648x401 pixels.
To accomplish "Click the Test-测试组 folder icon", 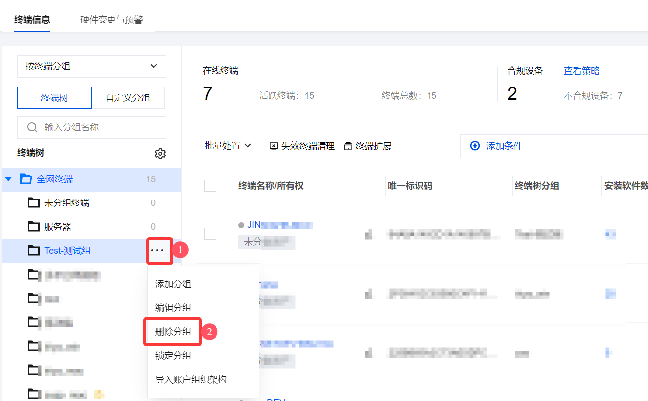I will click(x=34, y=251).
